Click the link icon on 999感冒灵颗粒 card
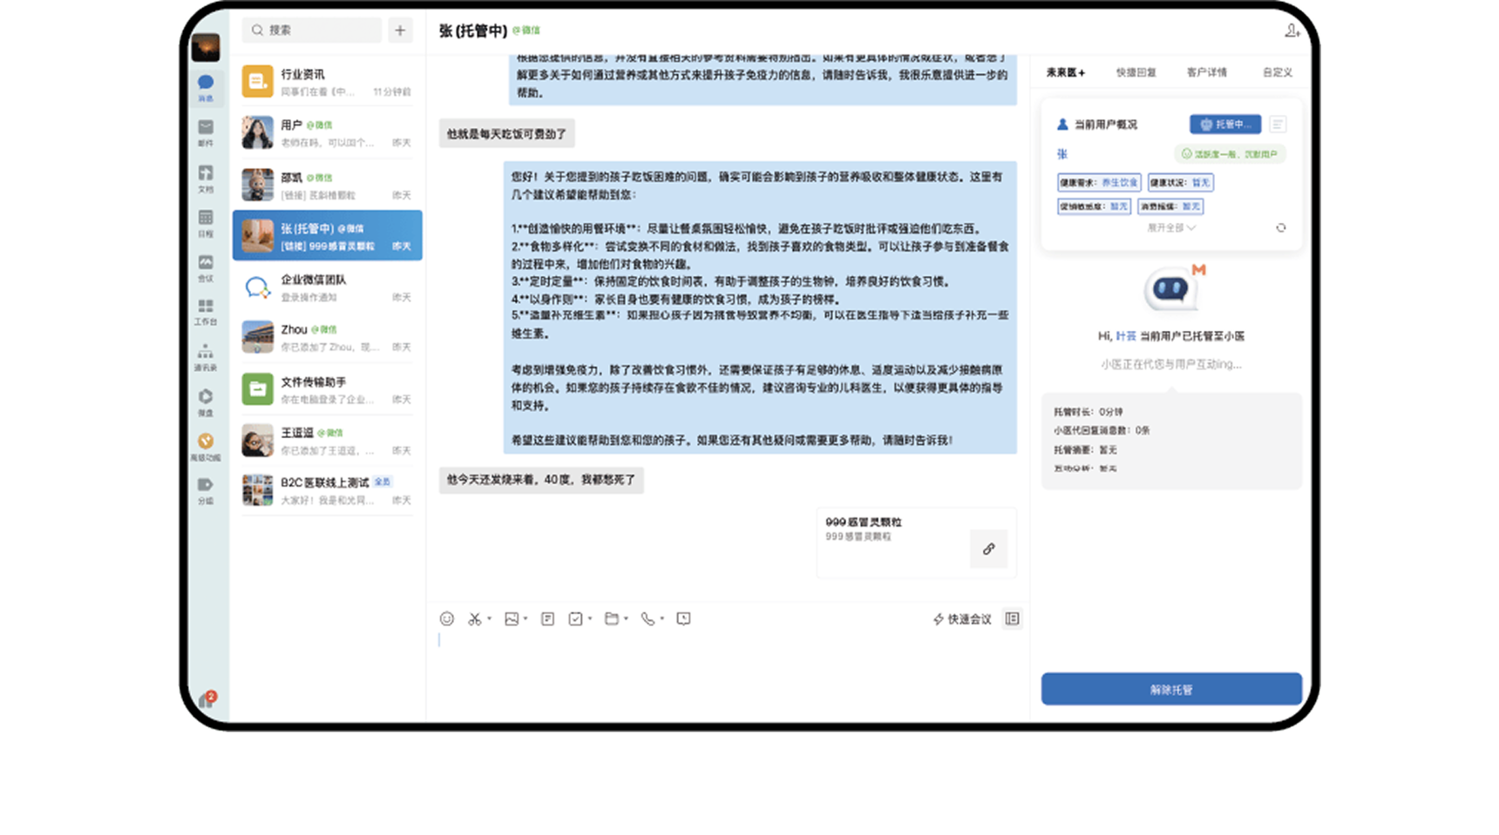This screenshot has height=835, width=1499. coord(988,549)
